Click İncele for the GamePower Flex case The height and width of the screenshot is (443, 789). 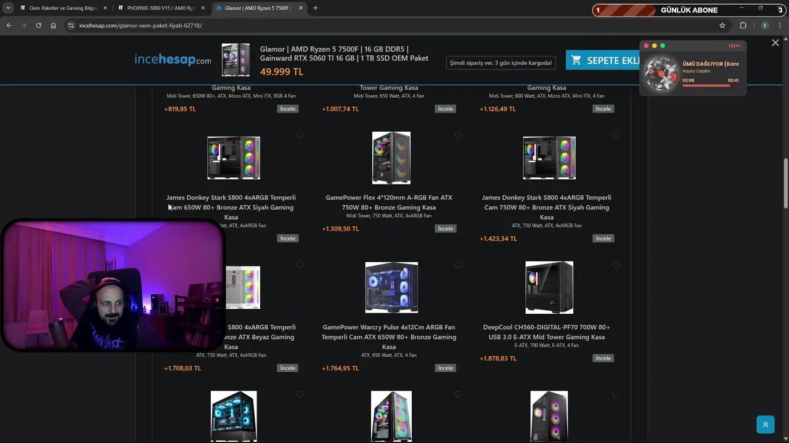(x=446, y=229)
